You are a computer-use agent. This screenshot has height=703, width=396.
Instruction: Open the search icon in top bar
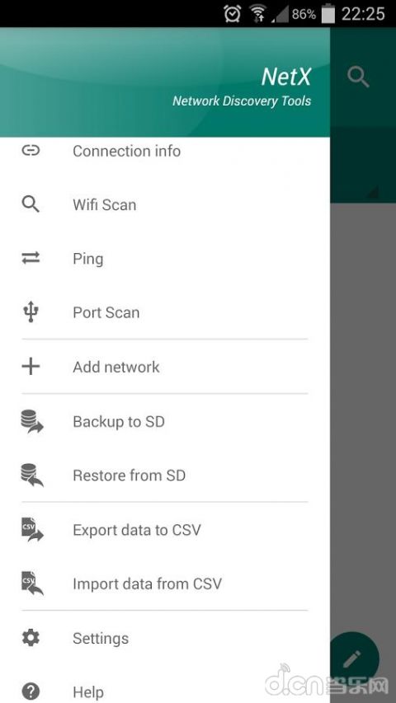click(x=358, y=77)
